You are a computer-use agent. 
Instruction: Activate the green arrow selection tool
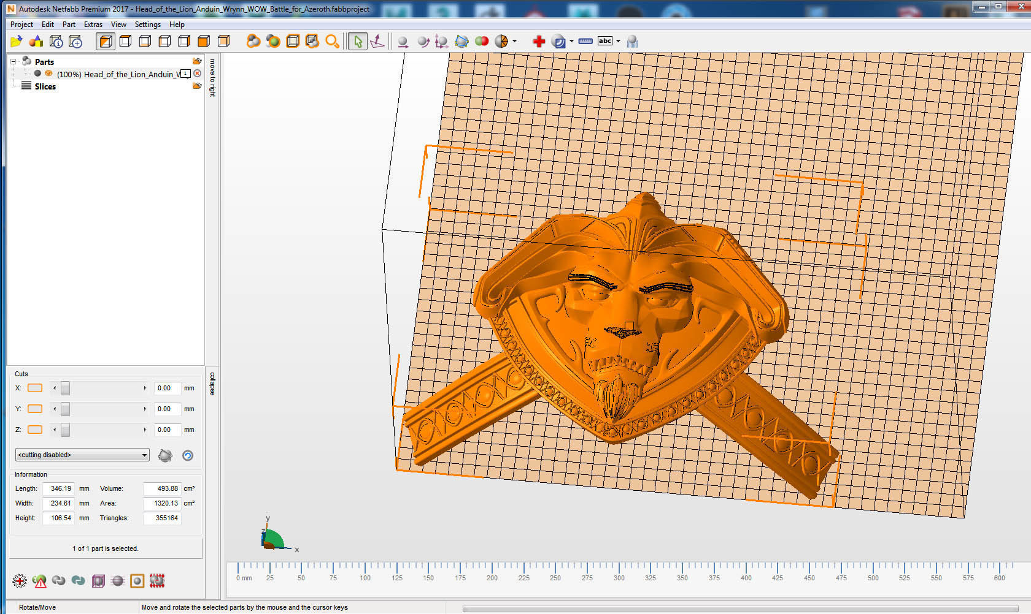tap(357, 41)
